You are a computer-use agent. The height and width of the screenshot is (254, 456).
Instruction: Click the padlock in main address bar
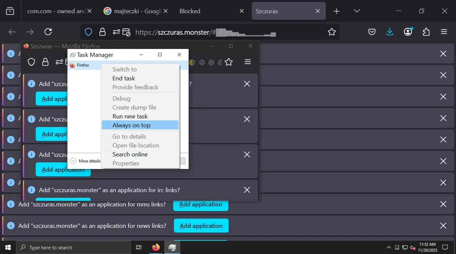coord(102,32)
